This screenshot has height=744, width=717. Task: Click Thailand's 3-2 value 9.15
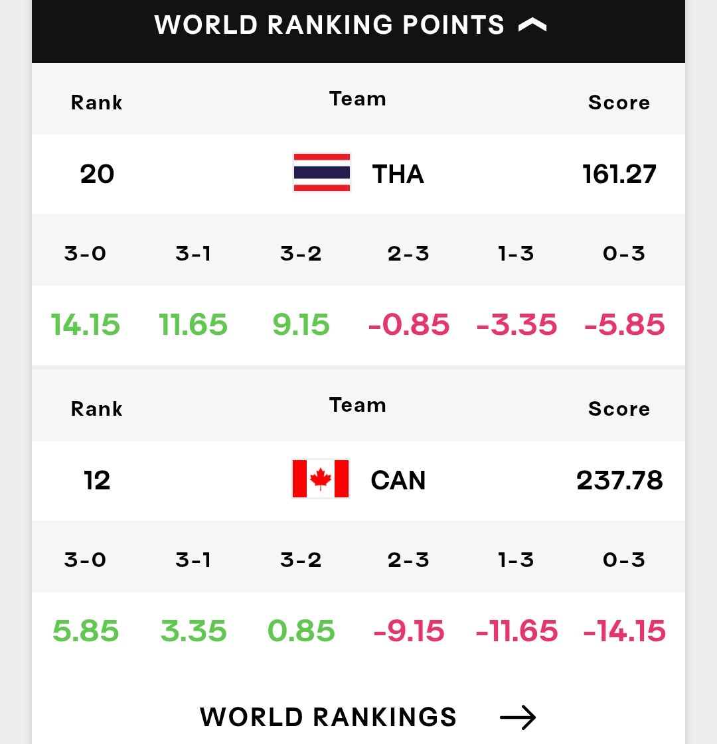coord(301,325)
